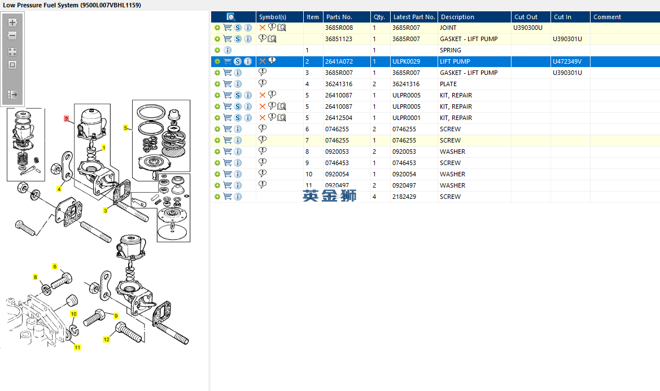Open info for JOINT 3685R008 row

click(248, 28)
